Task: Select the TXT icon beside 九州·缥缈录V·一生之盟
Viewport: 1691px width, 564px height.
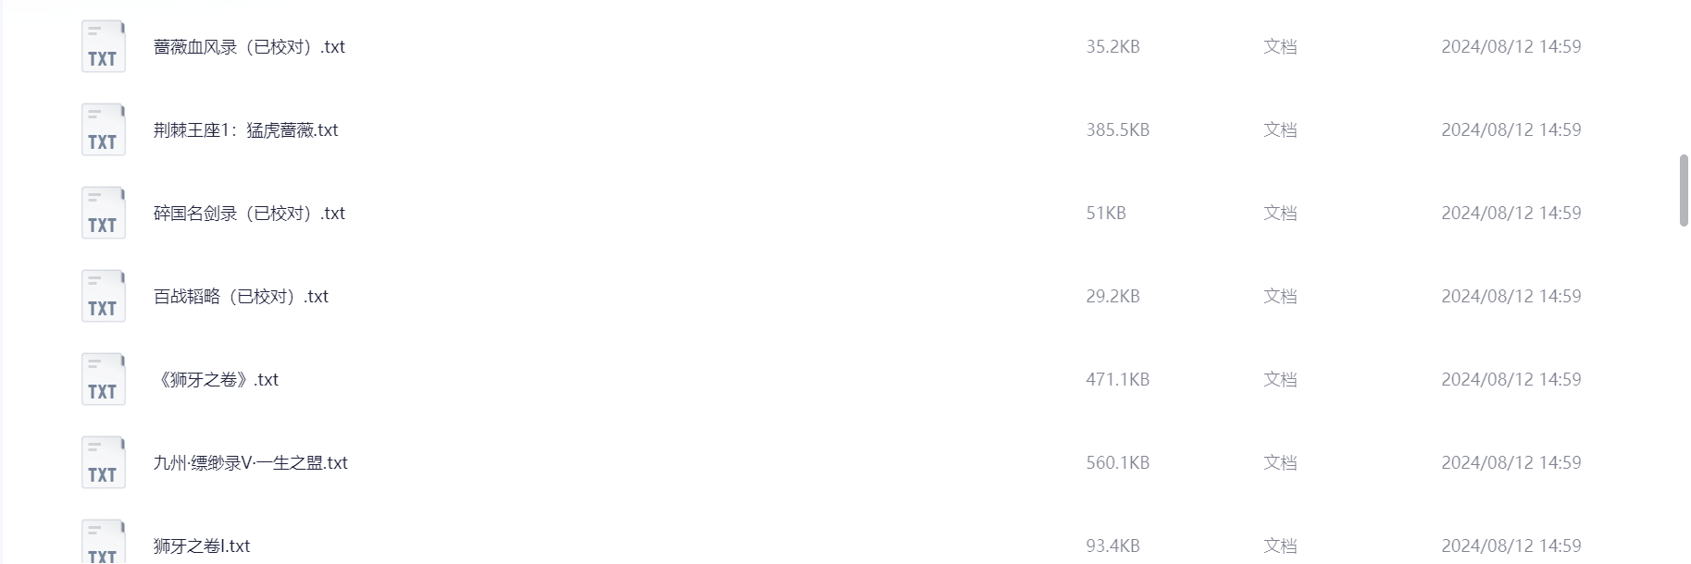Action: click(x=103, y=463)
